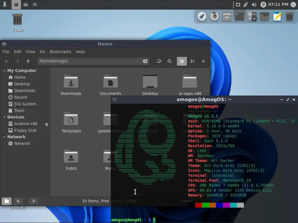Image resolution: width=298 pixels, height=223 pixels.
Task: Select Floppy Disk in sidebar
Action: (x=25, y=130)
